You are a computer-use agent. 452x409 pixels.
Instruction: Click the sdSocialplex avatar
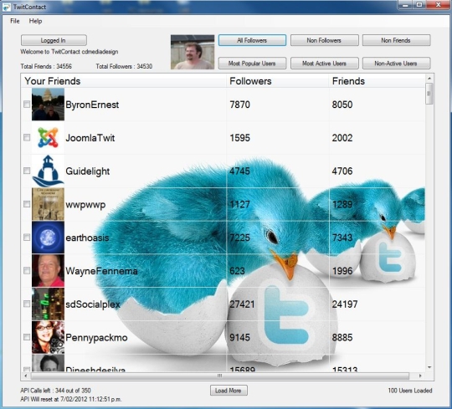(48, 304)
